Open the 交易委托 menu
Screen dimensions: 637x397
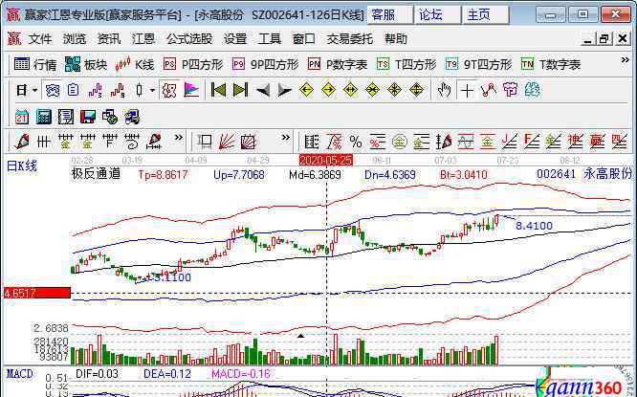(x=350, y=39)
